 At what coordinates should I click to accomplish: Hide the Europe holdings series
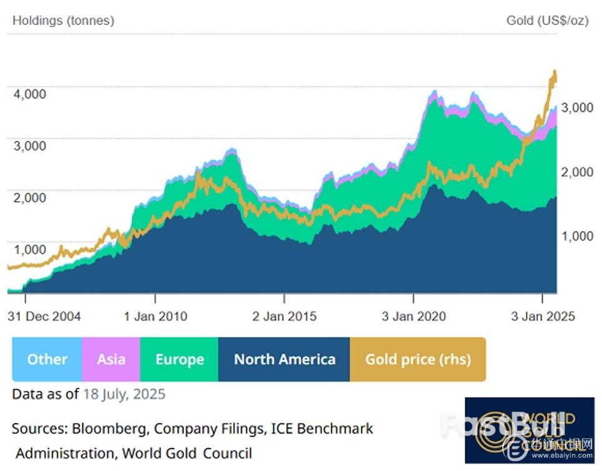179,359
